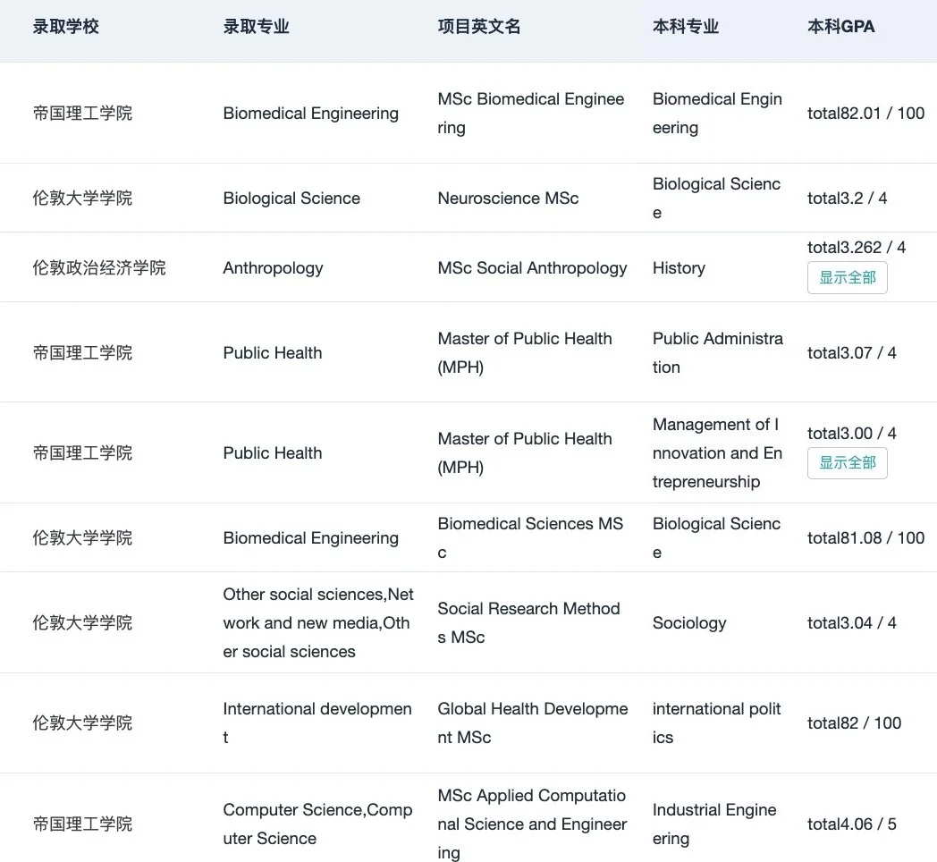Click the Biomedical Sciences MSc cell
Screen dimensions: 937x862
pos(530,538)
